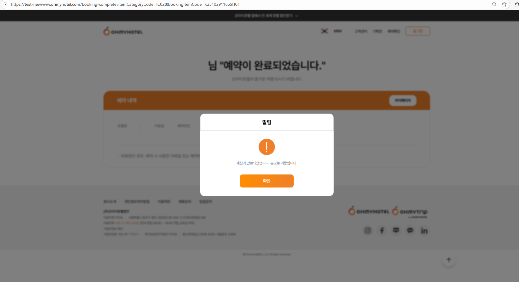Click the orange-outlined login button in header

pos(418,31)
